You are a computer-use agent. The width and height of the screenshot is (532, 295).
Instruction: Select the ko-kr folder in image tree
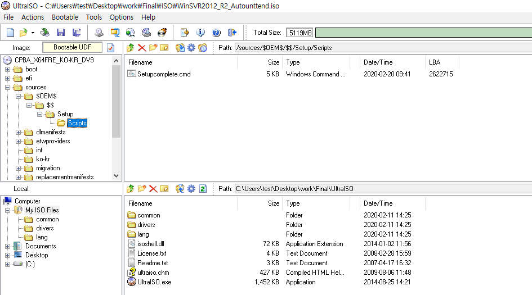click(x=43, y=159)
